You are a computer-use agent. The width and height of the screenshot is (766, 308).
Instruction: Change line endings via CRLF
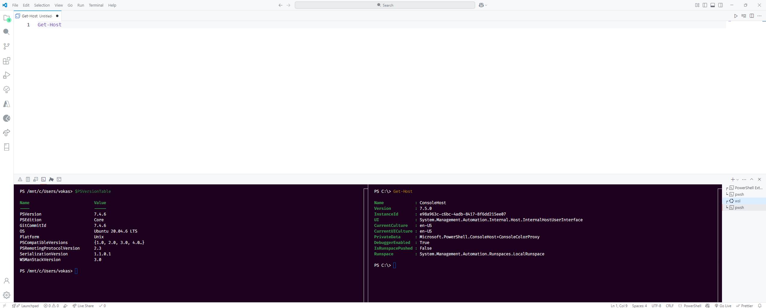[x=670, y=306]
